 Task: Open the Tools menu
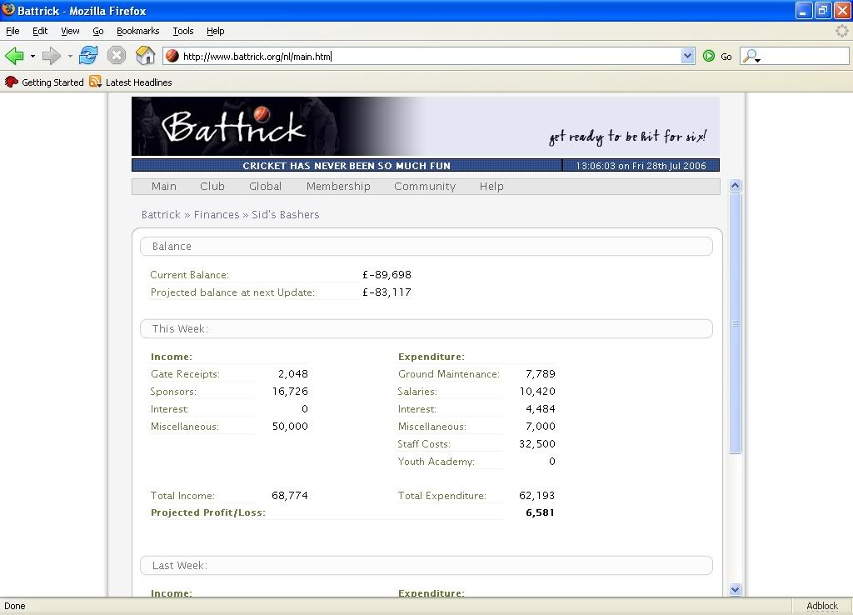click(x=183, y=31)
